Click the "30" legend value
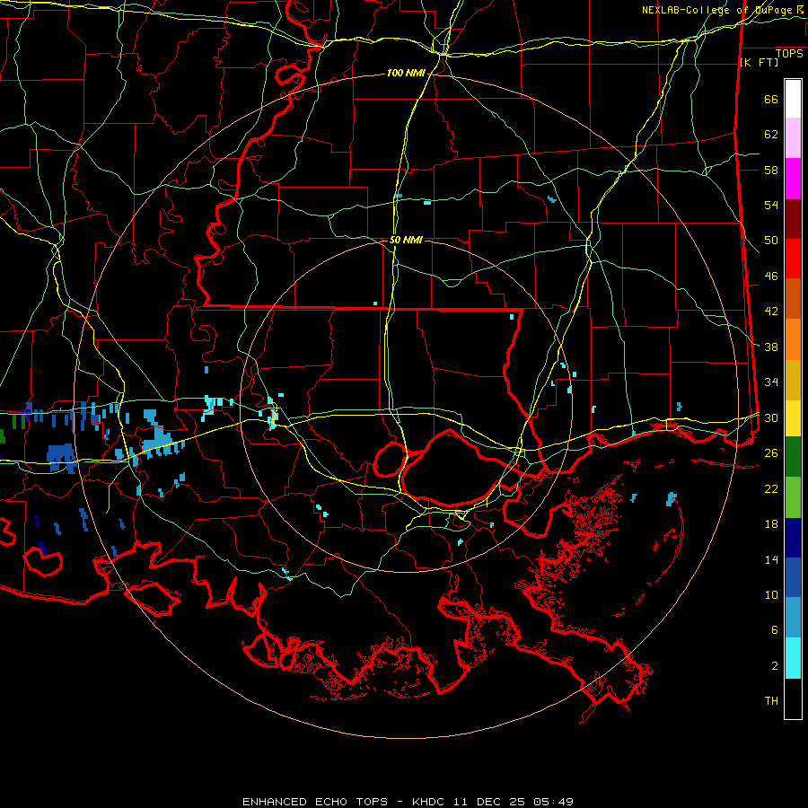Image resolution: width=808 pixels, height=808 pixels. pos(771,417)
